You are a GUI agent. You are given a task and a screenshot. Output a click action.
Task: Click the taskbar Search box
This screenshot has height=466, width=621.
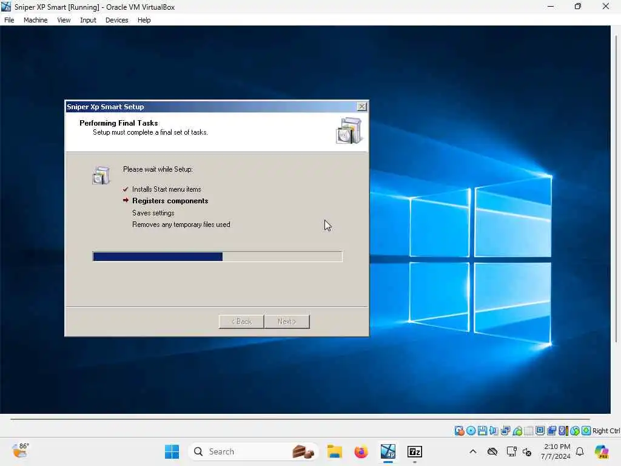pos(253,451)
